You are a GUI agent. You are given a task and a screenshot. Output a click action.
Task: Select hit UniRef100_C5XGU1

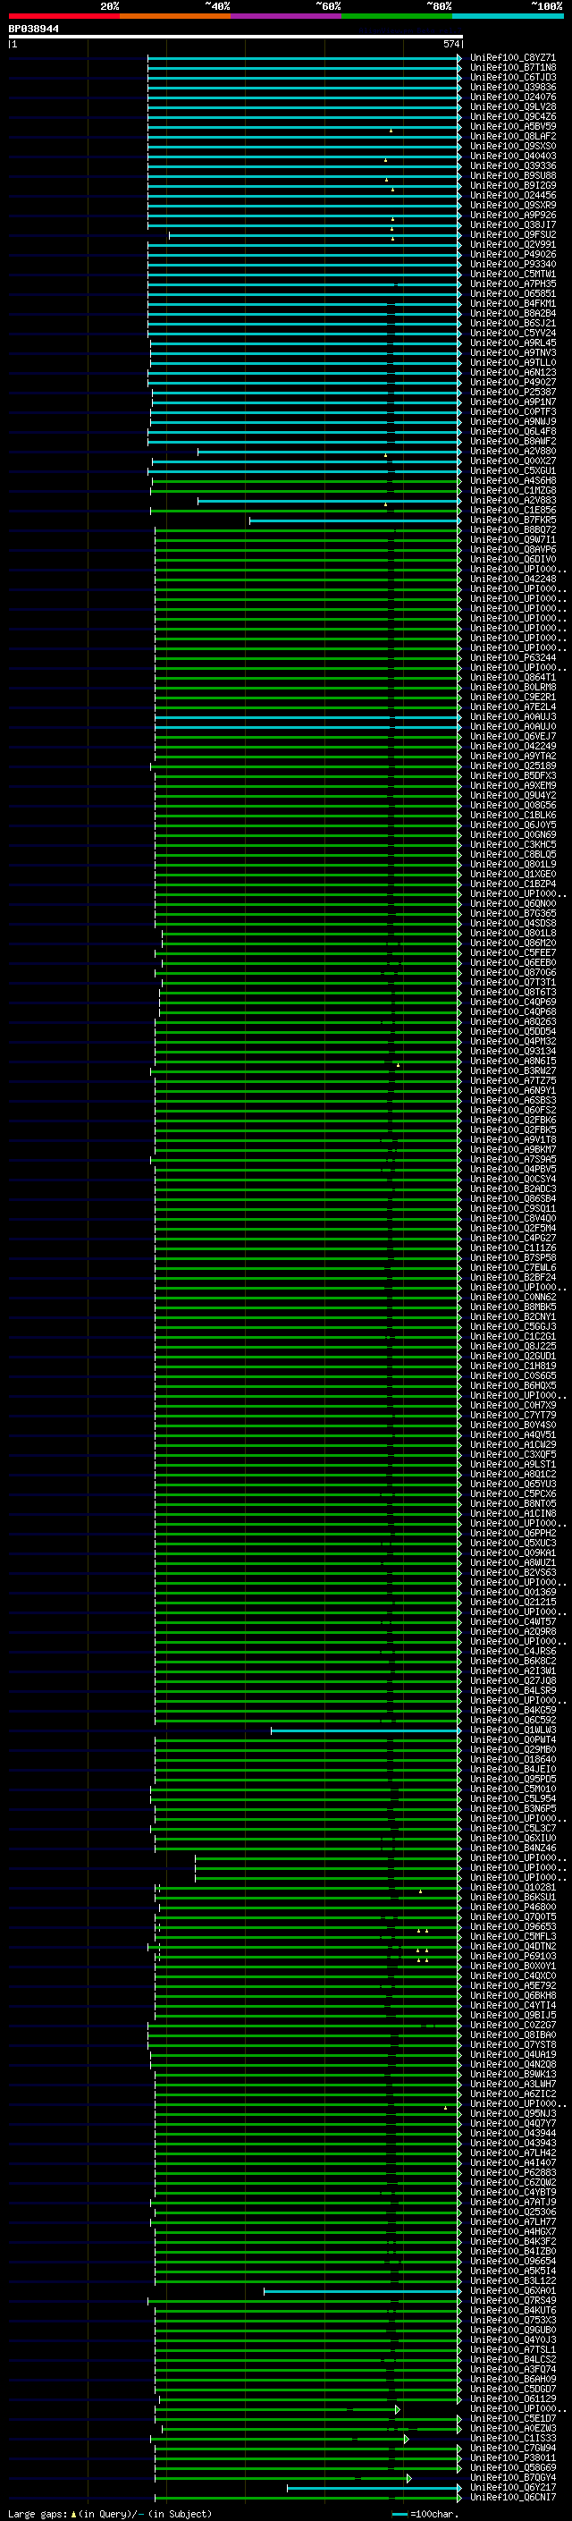click(512, 470)
